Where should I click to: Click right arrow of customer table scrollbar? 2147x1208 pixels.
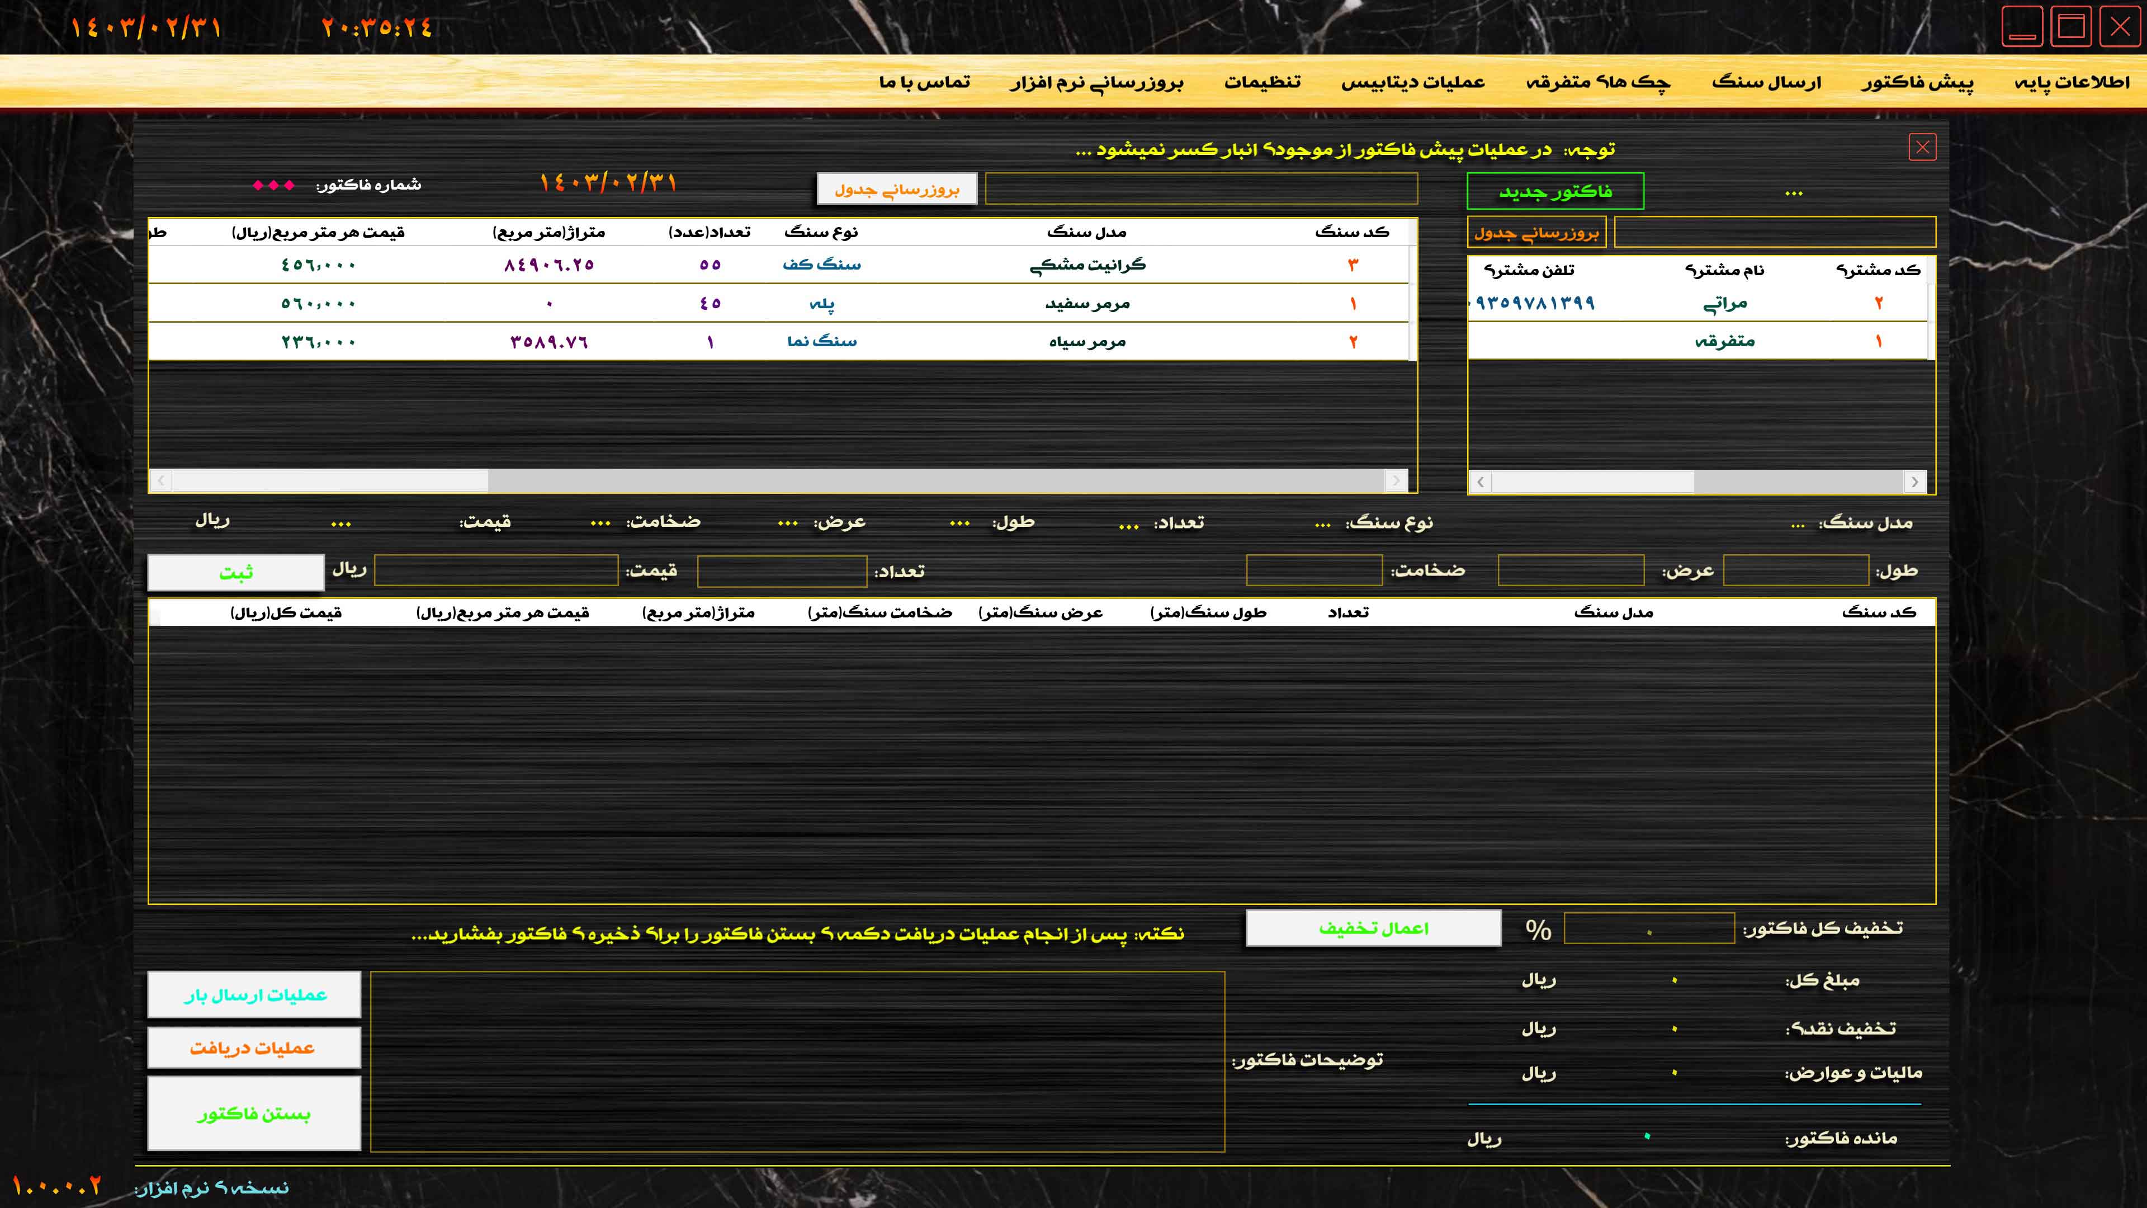pyautogui.click(x=1914, y=482)
